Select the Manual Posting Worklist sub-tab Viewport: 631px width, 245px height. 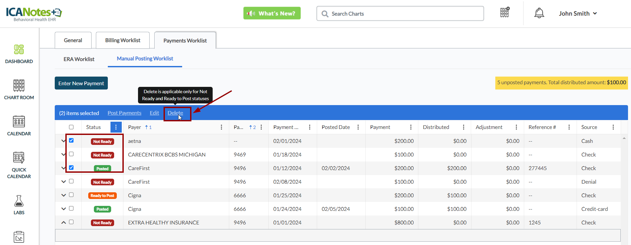[x=145, y=59]
